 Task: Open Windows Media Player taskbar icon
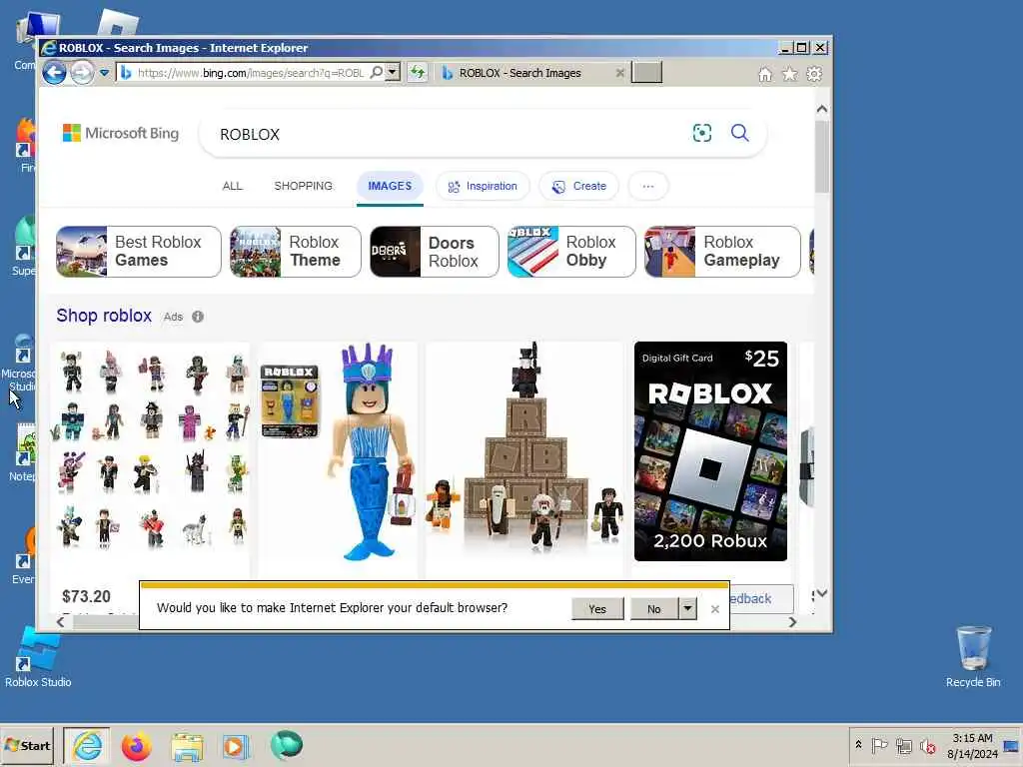pyautogui.click(x=236, y=745)
